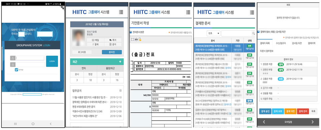Open 2 결재 from profile card
The height and width of the screenshot is (130, 321).
point(95,44)
